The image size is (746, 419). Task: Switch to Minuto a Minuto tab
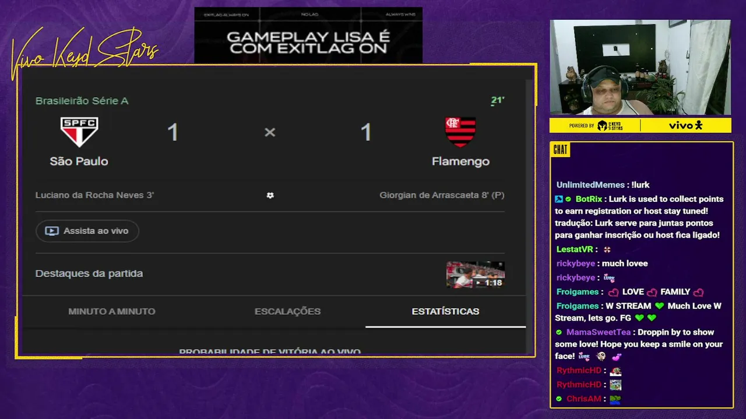[x=112, y=311]
